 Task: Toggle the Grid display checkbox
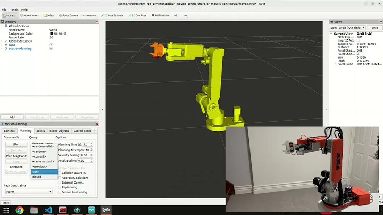[x=51, y=45]
